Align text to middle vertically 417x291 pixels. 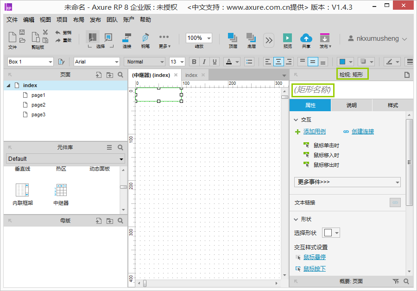pyautogui.click(x=313, y=62)
